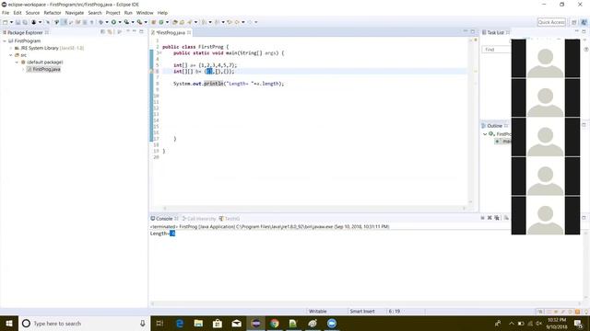Open the Source menu
This screenshot has height=331, width=590.
click(x=32, y=13)
